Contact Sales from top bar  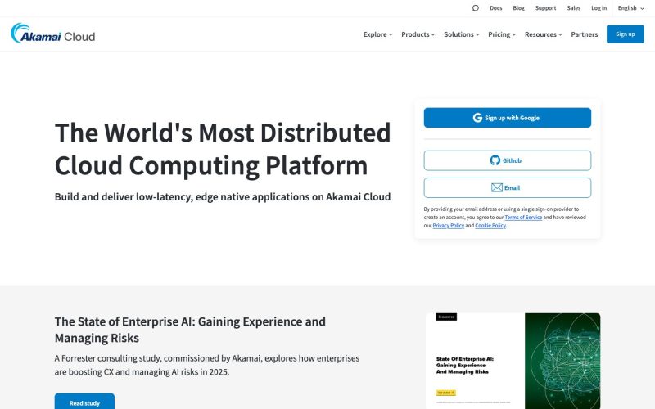pos(574,8)
